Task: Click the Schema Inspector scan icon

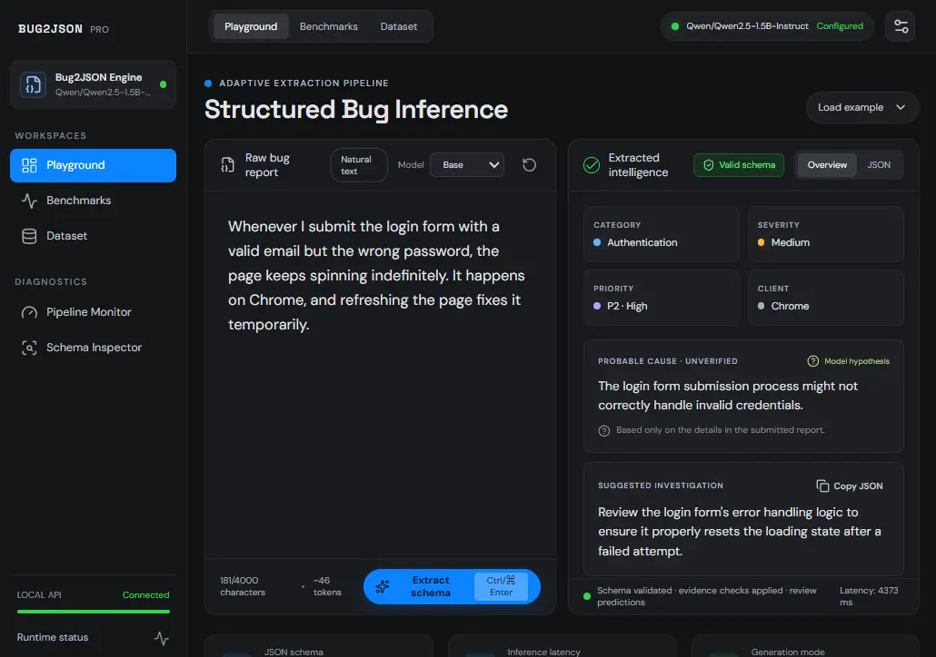Action: tap(29, 348)
